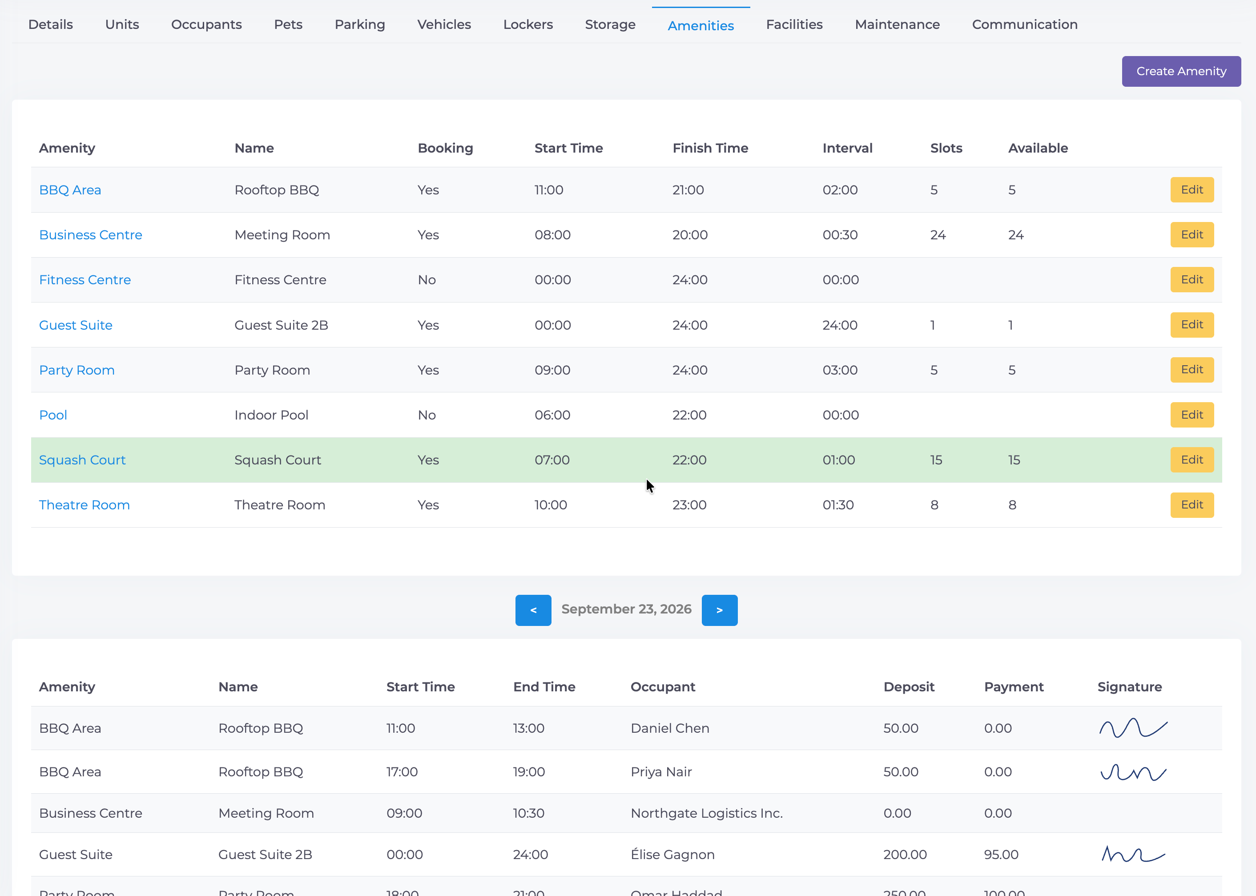Image resolution: width=1256 pixels, height=896 pixels.
Task: Select the Amenities tab
Action: click(x=700, y=25)
